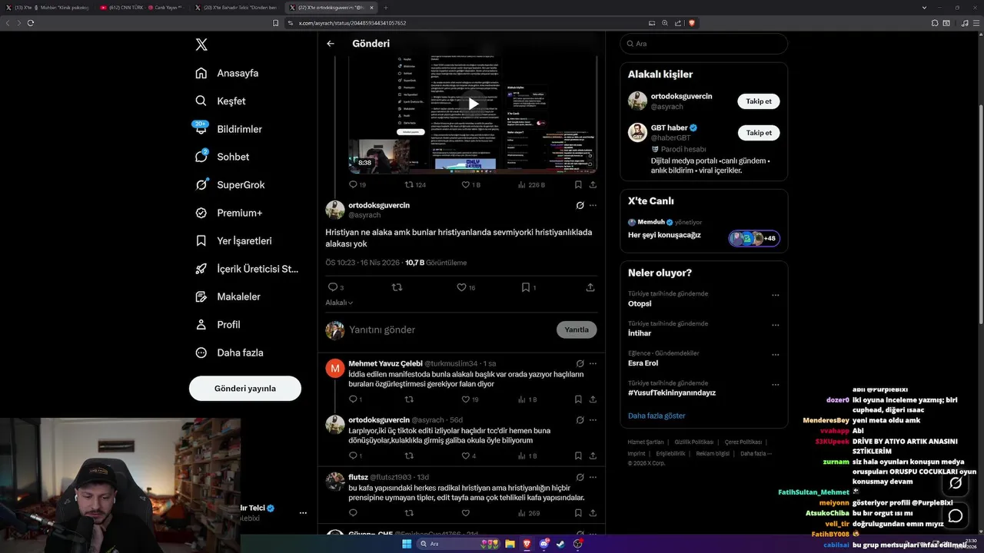Click the X logo in sidebar
This screenshot has width=984, height=553.
click(x=201, y=45)
